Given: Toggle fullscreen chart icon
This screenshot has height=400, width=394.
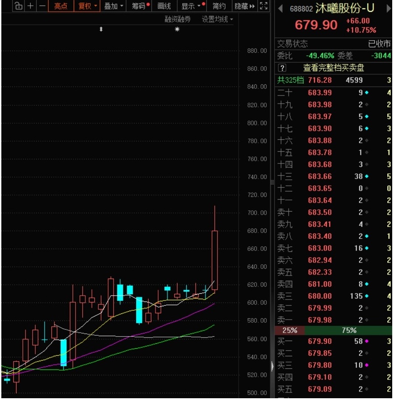Looking at the screenshot, I should coord(264,6).
